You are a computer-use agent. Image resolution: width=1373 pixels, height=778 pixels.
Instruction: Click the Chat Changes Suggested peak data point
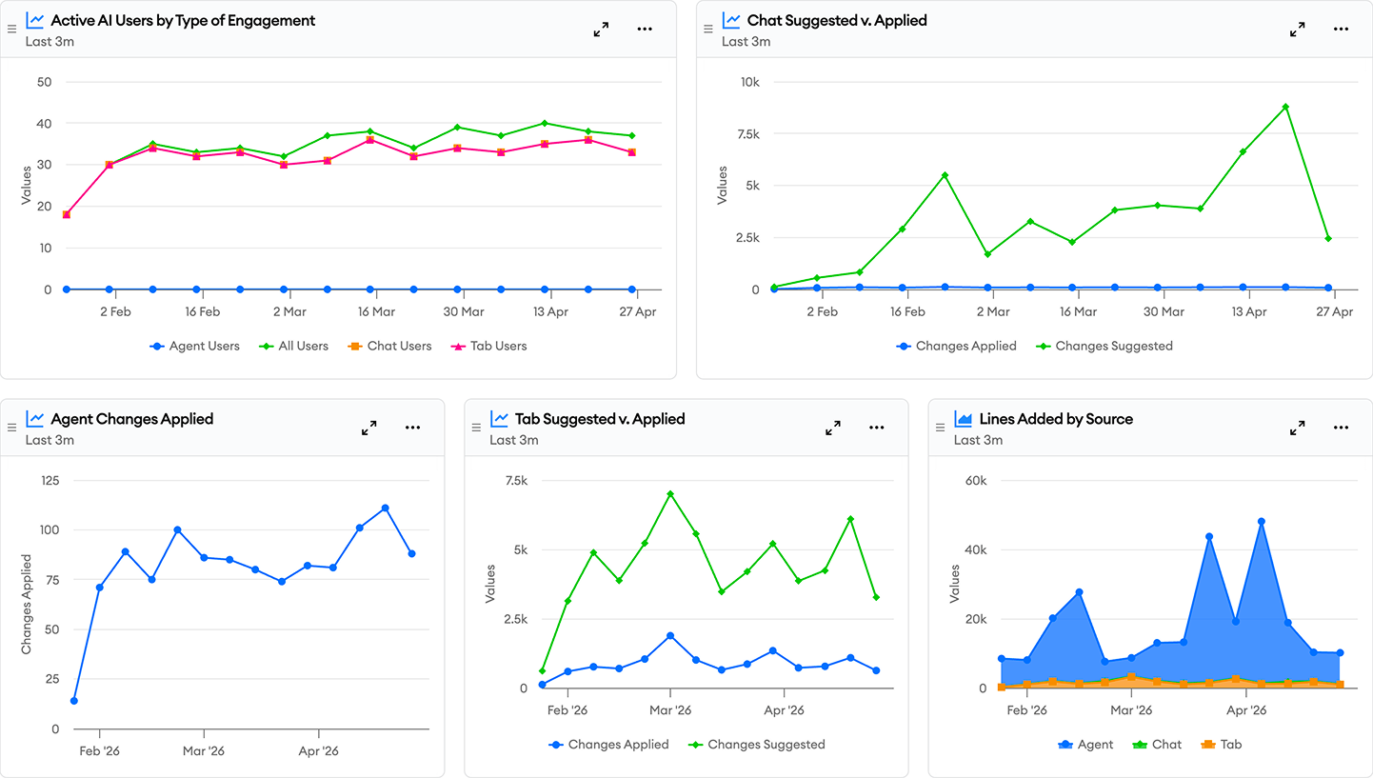1285,107
